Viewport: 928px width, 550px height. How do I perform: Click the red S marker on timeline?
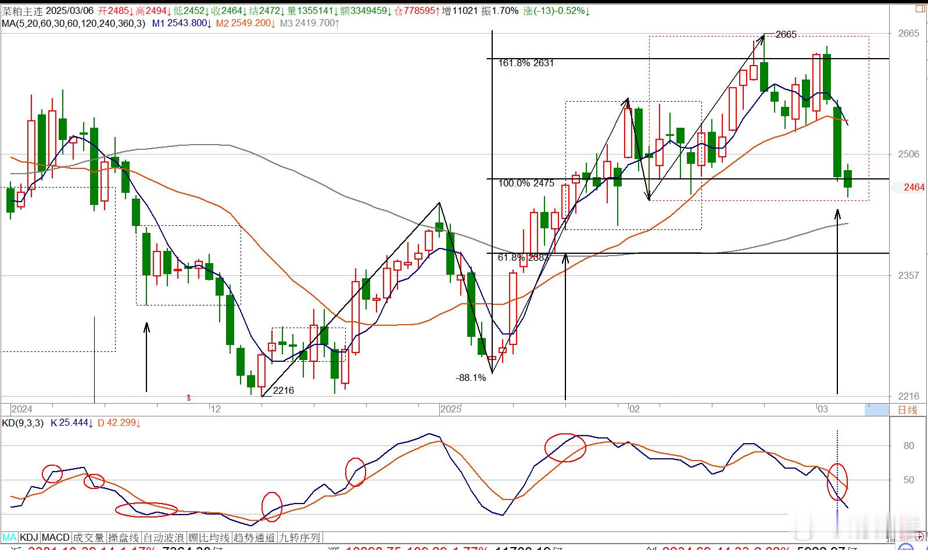click(188, 398)
